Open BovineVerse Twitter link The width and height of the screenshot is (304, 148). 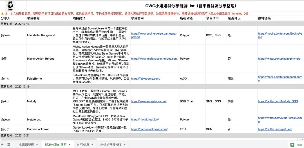click(x=280, y=35)
